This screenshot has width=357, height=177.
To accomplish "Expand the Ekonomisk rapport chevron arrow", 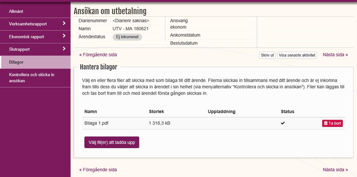I will pos(64,36).
